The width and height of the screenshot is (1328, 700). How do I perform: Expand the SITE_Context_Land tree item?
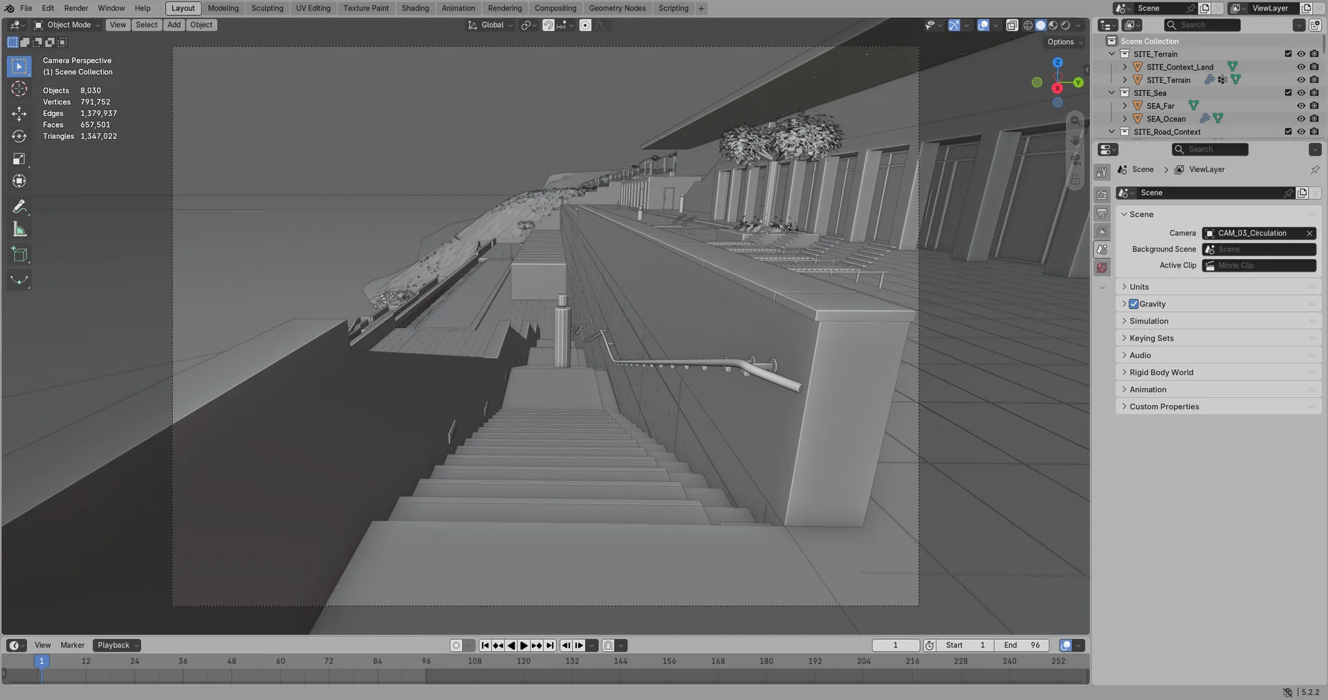[x=1125, y=67]
